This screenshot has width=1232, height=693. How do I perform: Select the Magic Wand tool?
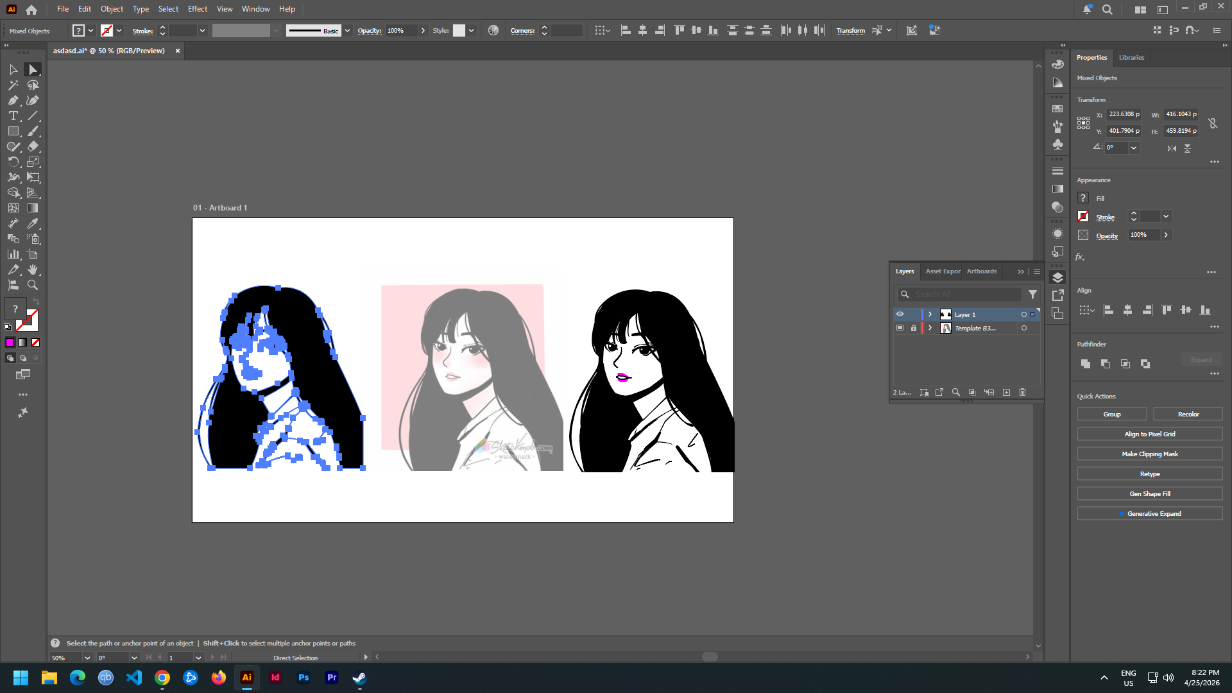[13, 85]
